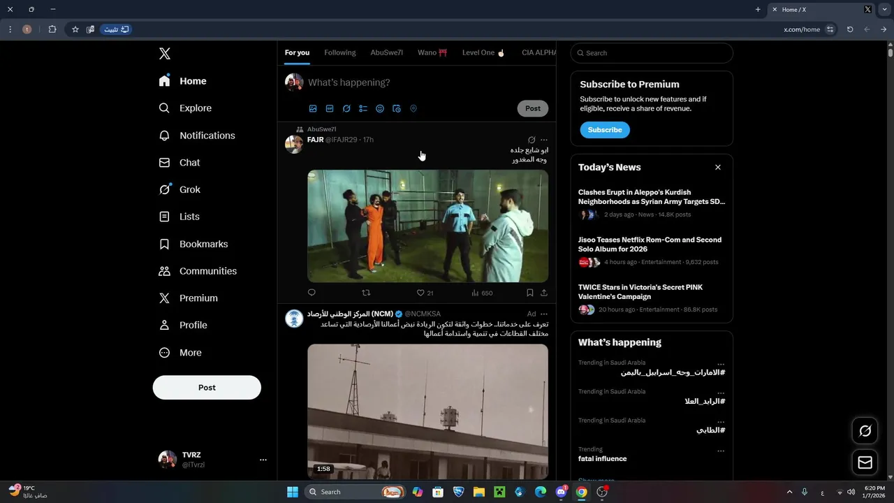Close the Today's News panel
The width and height of the screenshot is (894, 503).
tap(718, 168)
